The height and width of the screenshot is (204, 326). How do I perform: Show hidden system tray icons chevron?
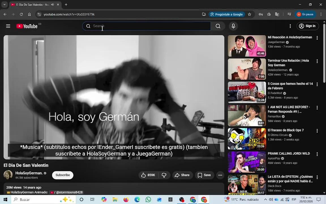click(265, 199)
